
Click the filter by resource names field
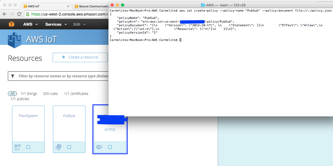tap(58, 76)
